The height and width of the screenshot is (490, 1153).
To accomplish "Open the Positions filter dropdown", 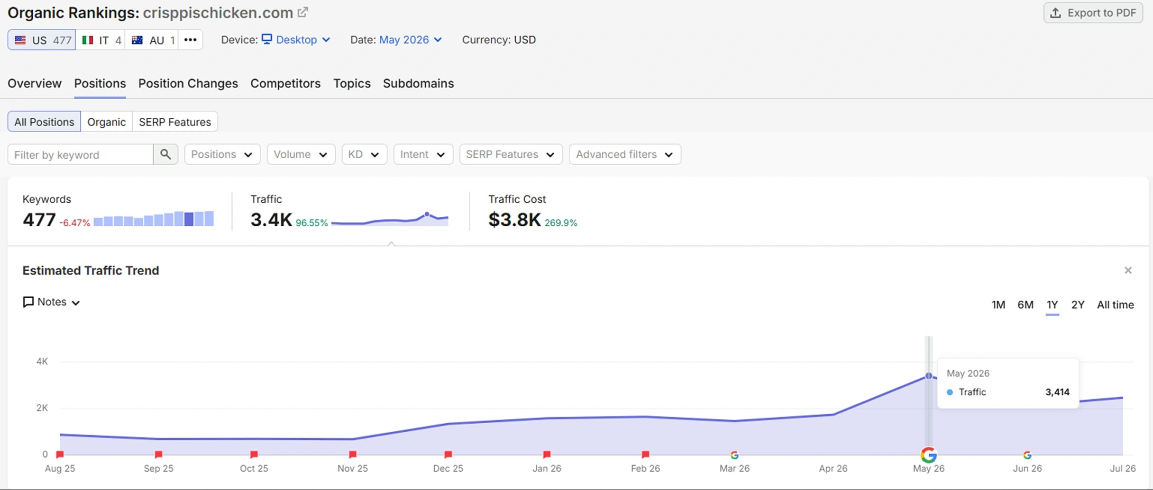I will [x=222, y=154].
